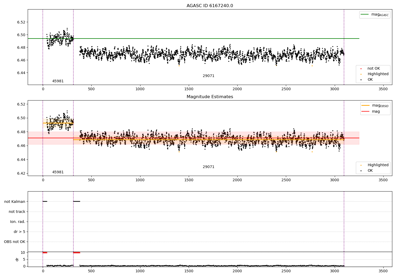Click the '3500' x-tick of the bottom plot
Screen dimensions: 396x277
[x=383, y=271]
